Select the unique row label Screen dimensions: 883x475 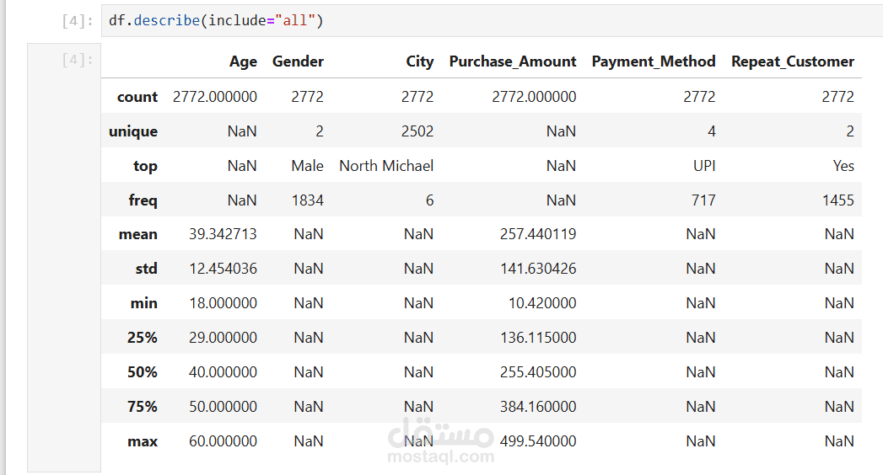(133, 131)
